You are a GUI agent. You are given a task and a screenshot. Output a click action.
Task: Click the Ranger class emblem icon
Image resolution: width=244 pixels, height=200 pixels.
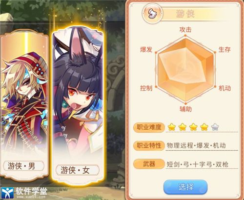[x=152, y=14]
